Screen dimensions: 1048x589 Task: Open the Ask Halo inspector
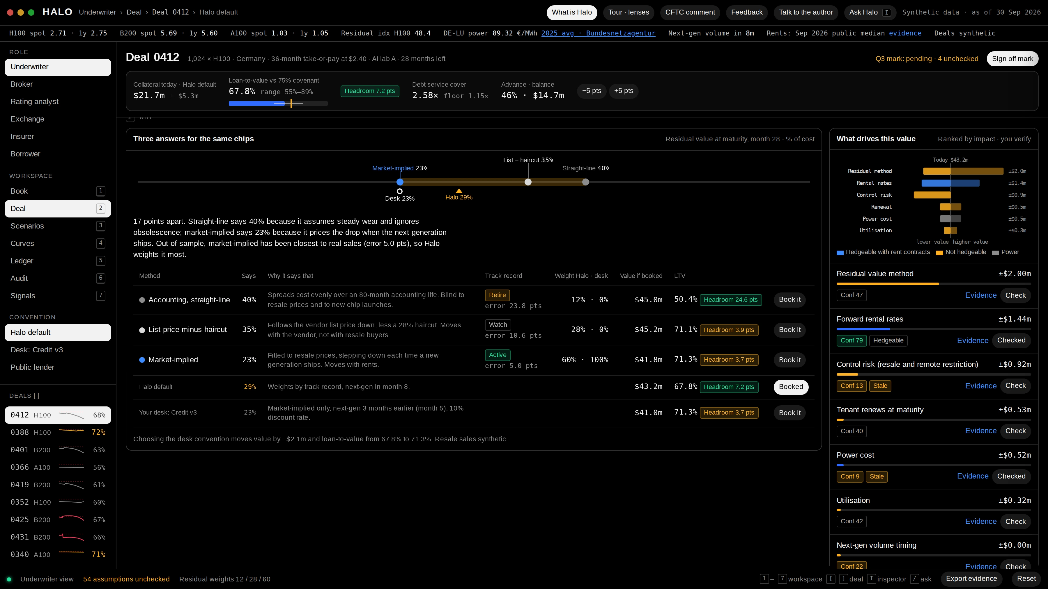[x=870, y=12]
